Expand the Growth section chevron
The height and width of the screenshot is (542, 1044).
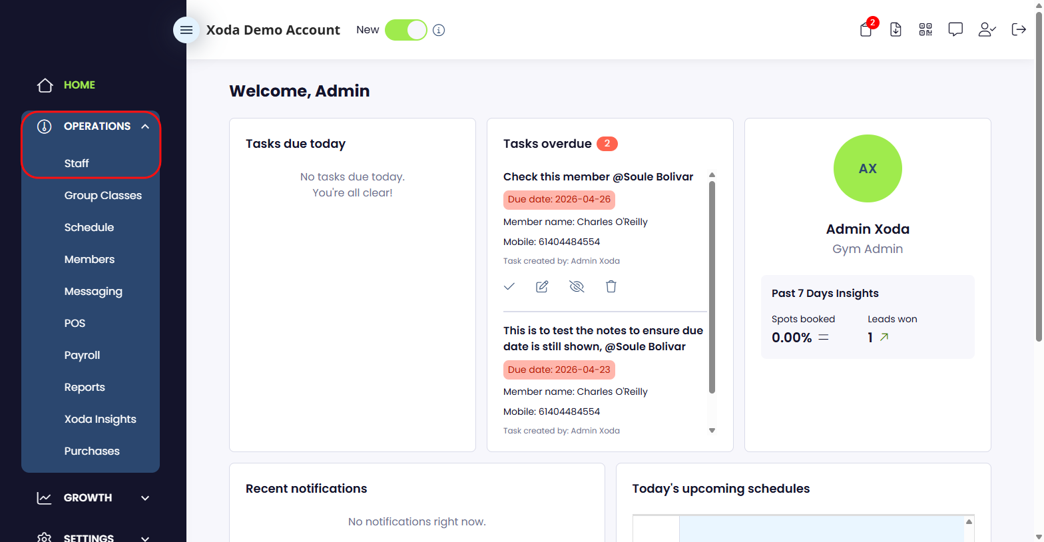point(145,498)
